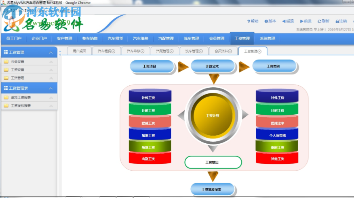Open 整车销售 in main navigation

90,39
